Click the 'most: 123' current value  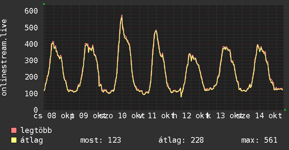coord(101,140)
